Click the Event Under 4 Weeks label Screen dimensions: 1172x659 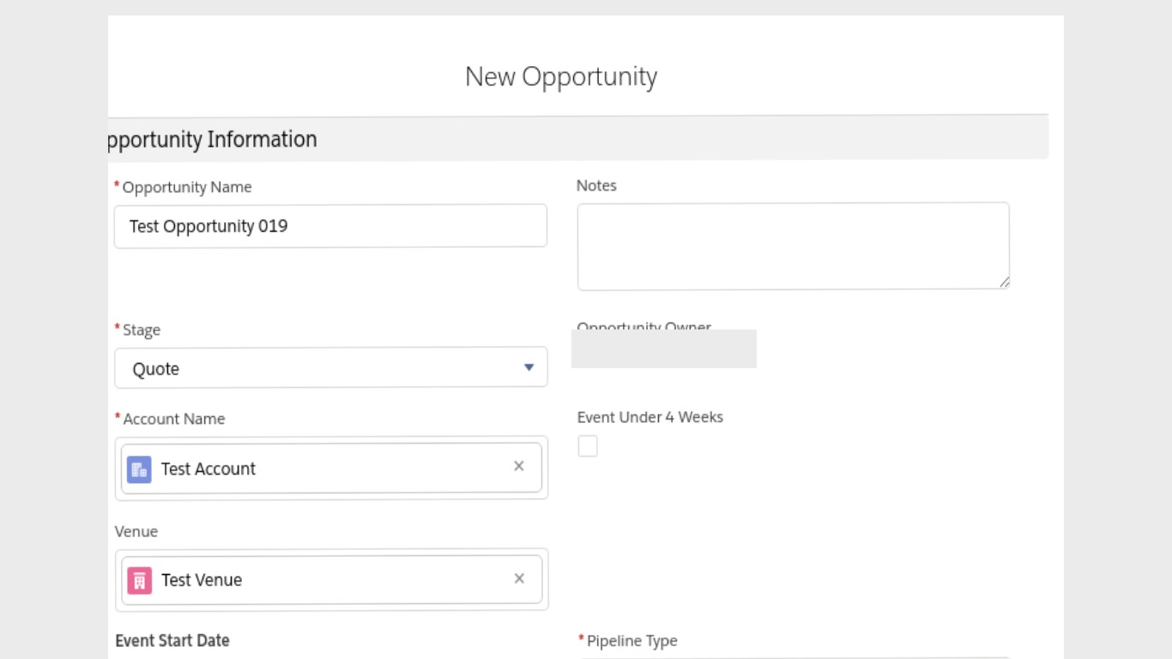[649, 417]
